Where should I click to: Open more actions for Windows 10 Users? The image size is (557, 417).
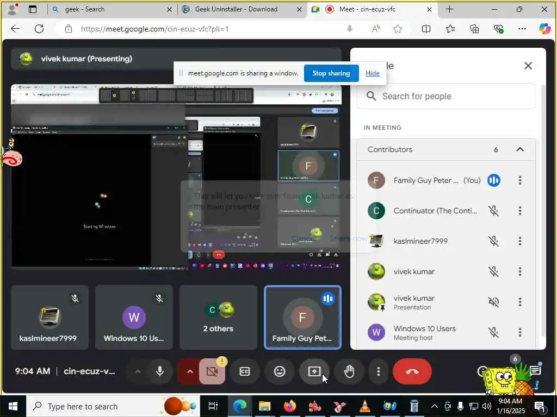click(x=519, y=332)
